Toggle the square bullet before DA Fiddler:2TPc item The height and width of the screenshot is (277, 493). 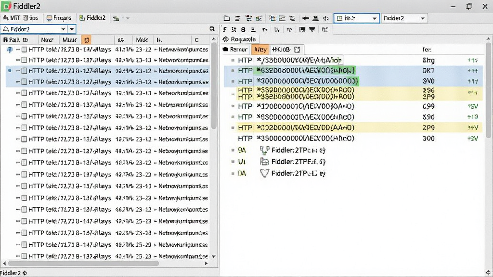(233, 151)
